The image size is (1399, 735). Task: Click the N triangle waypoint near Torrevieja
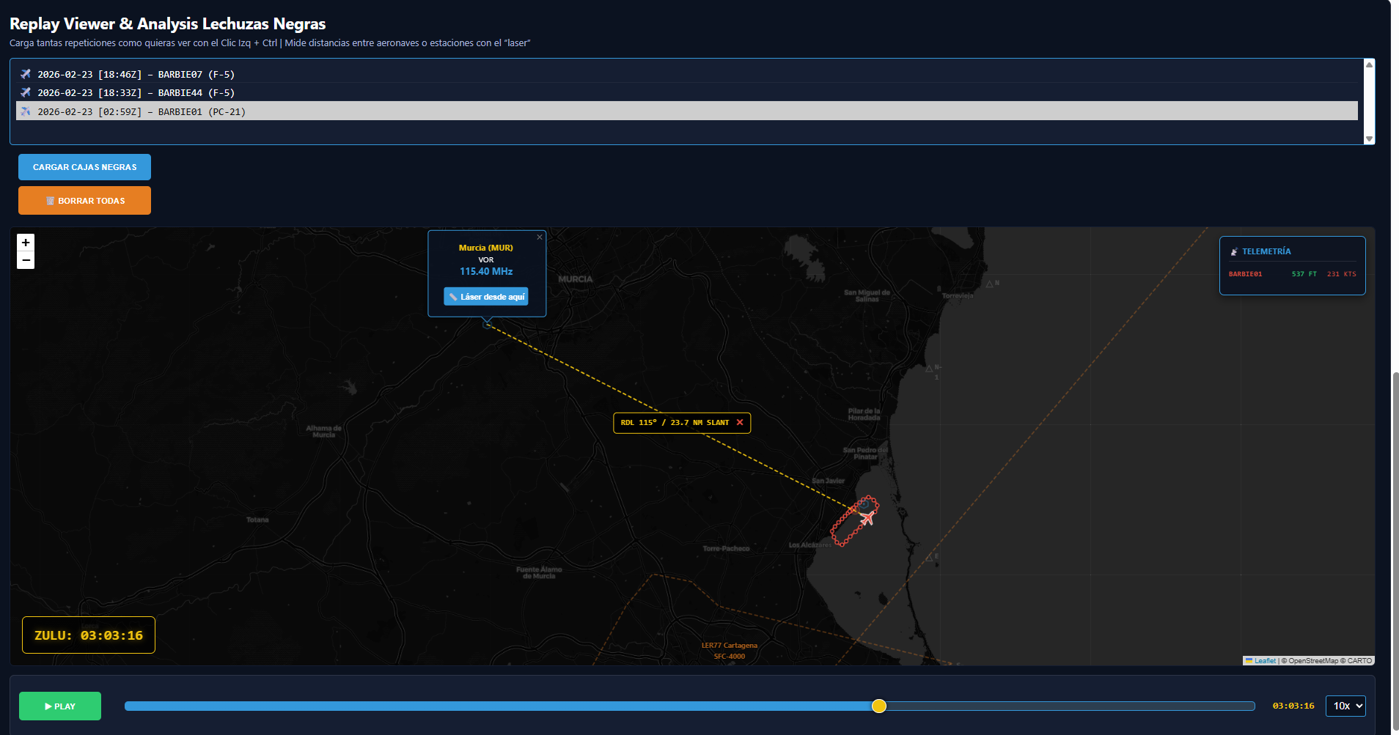989,284
